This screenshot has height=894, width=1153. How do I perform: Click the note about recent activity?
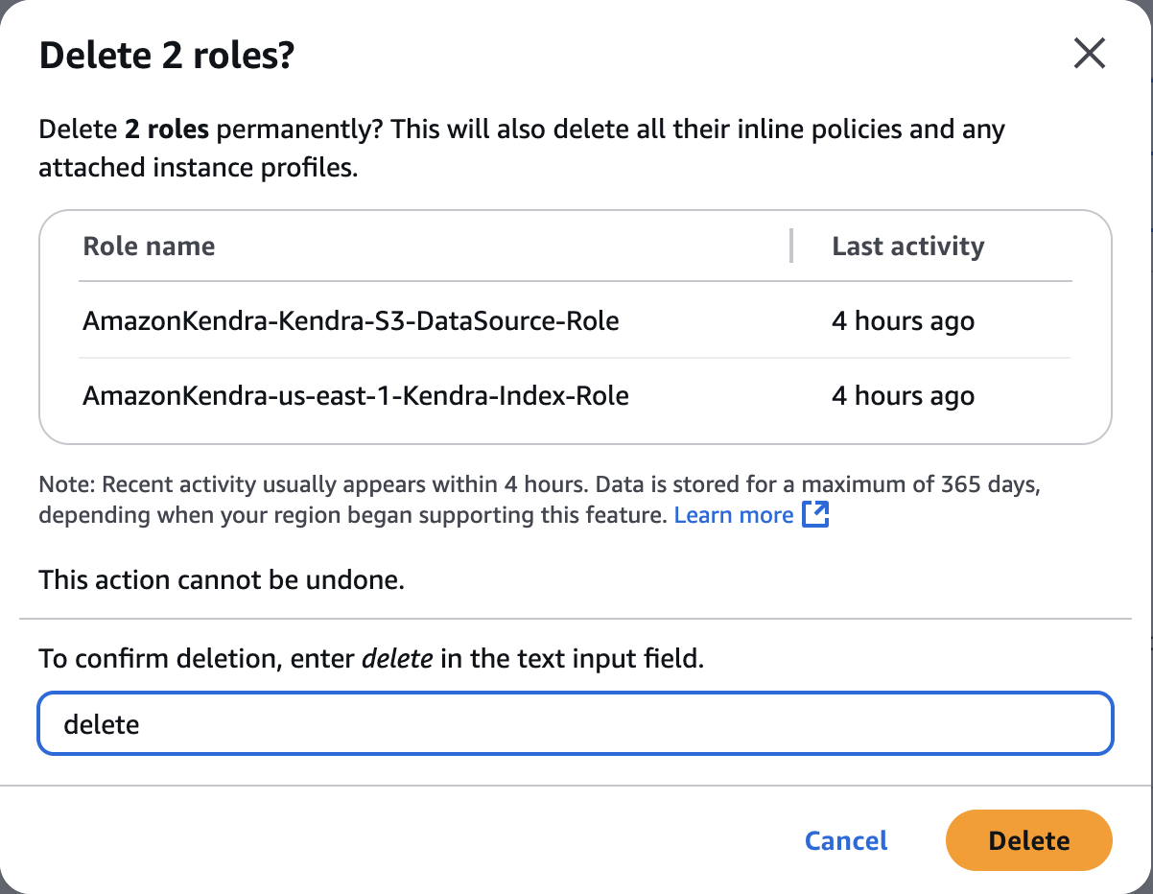click(537, 485)
